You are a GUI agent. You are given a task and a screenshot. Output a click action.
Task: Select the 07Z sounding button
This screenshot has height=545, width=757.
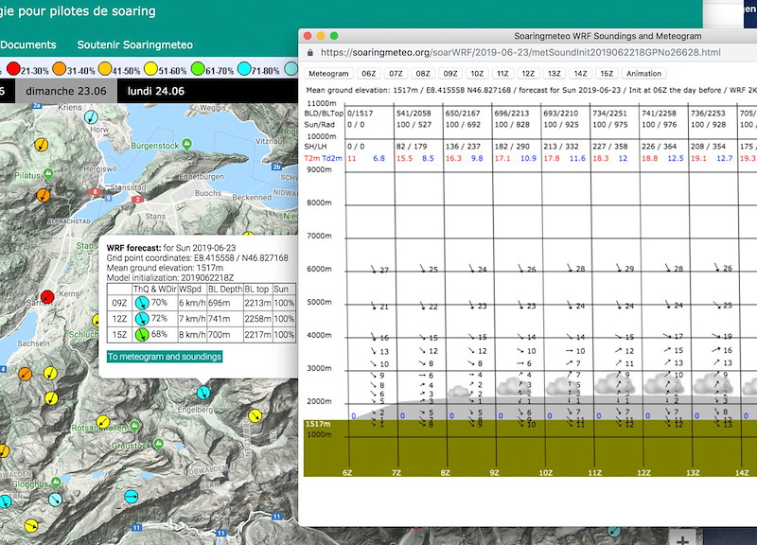[x=396, y=74]
